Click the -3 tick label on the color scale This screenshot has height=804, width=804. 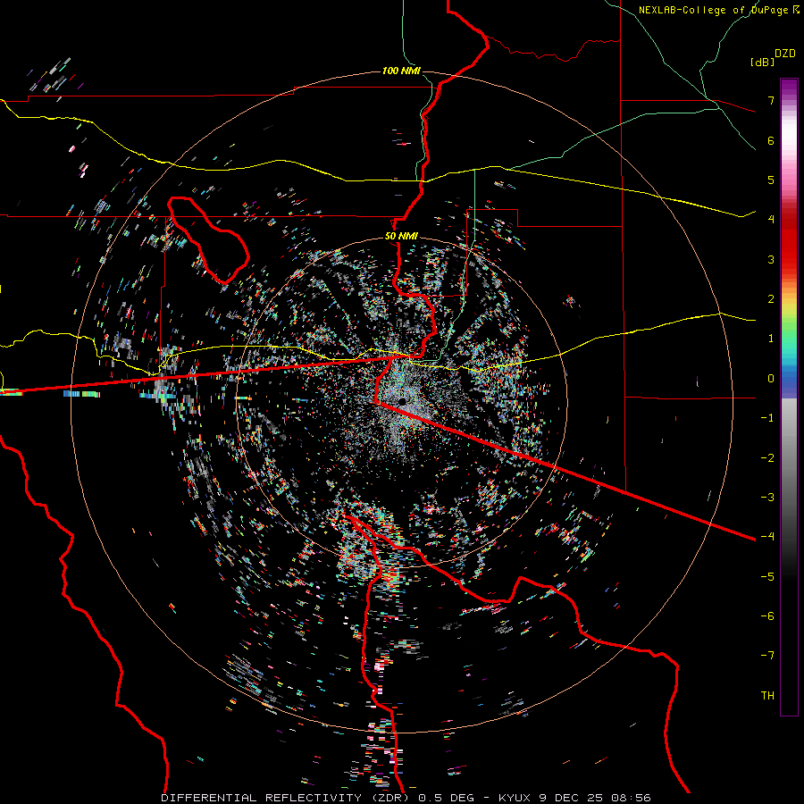coord(767,498)
